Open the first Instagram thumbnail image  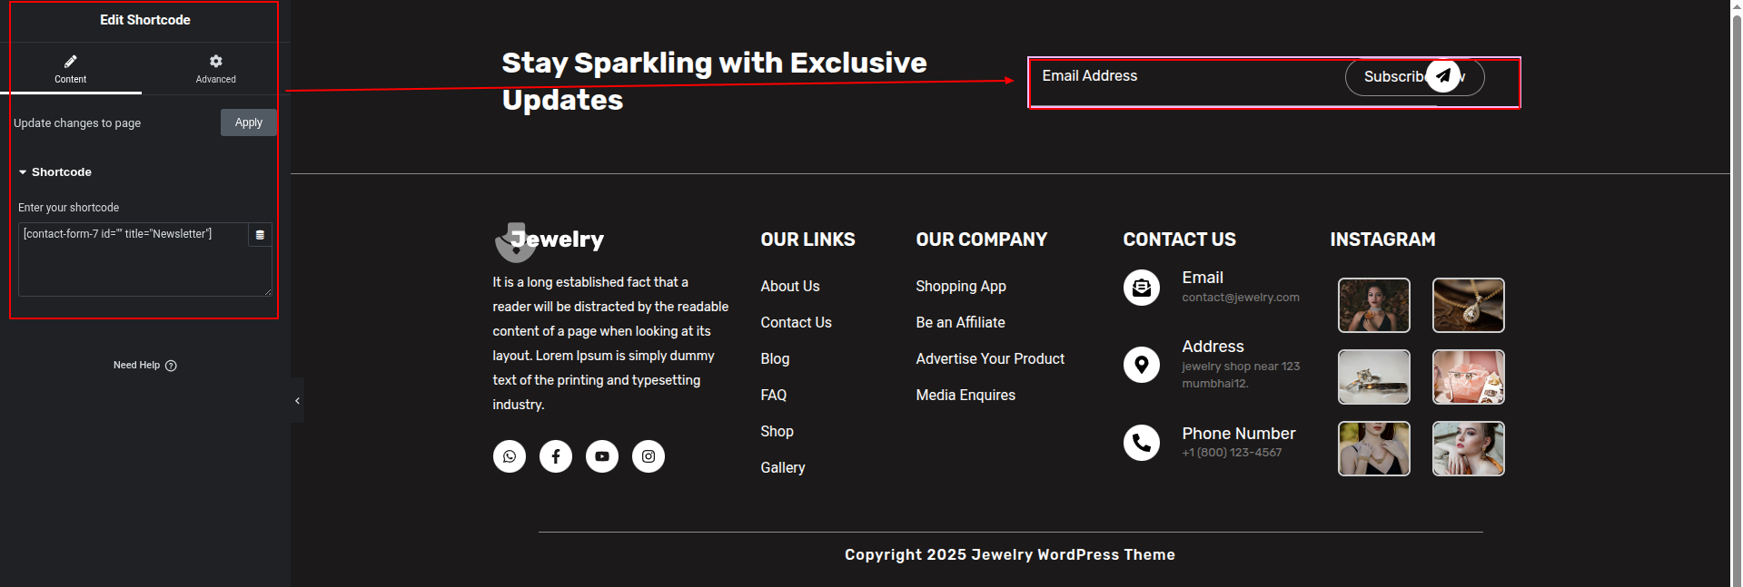pos(1373,306)
